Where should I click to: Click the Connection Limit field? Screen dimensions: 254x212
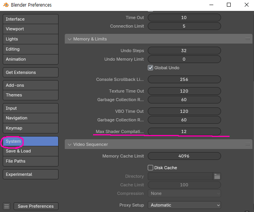click(184, 26)
